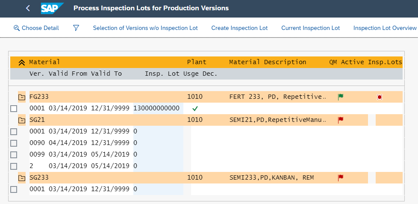Select material FG233 text

39,97
